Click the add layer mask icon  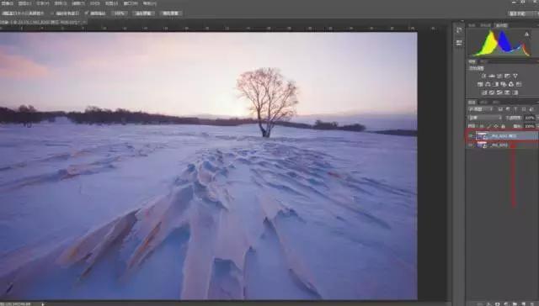point(497,304)
